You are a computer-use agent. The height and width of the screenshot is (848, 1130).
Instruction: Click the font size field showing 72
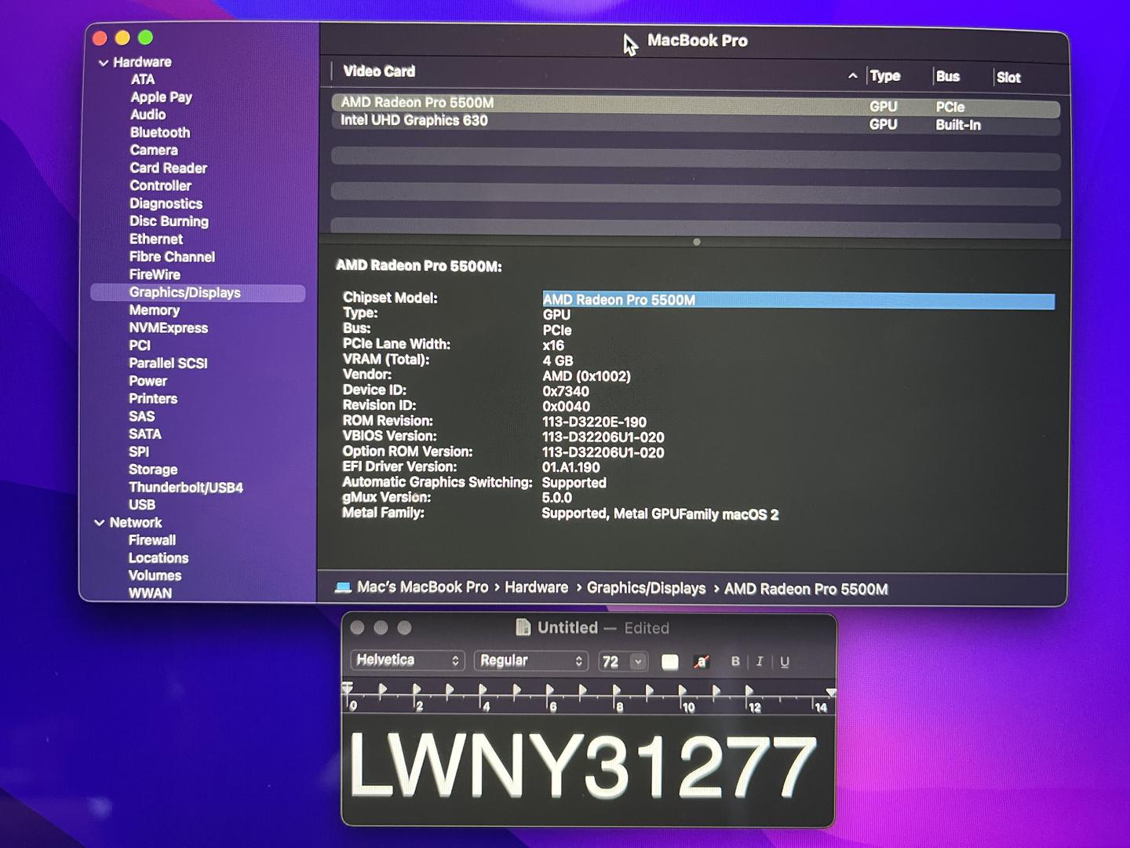(612, 662)
